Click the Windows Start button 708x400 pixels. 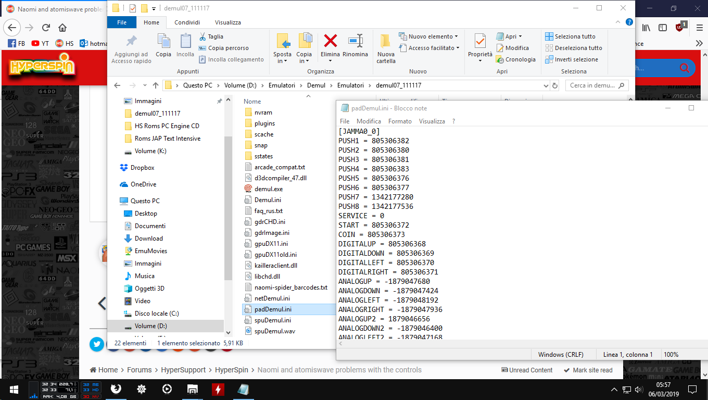[14, 389]
